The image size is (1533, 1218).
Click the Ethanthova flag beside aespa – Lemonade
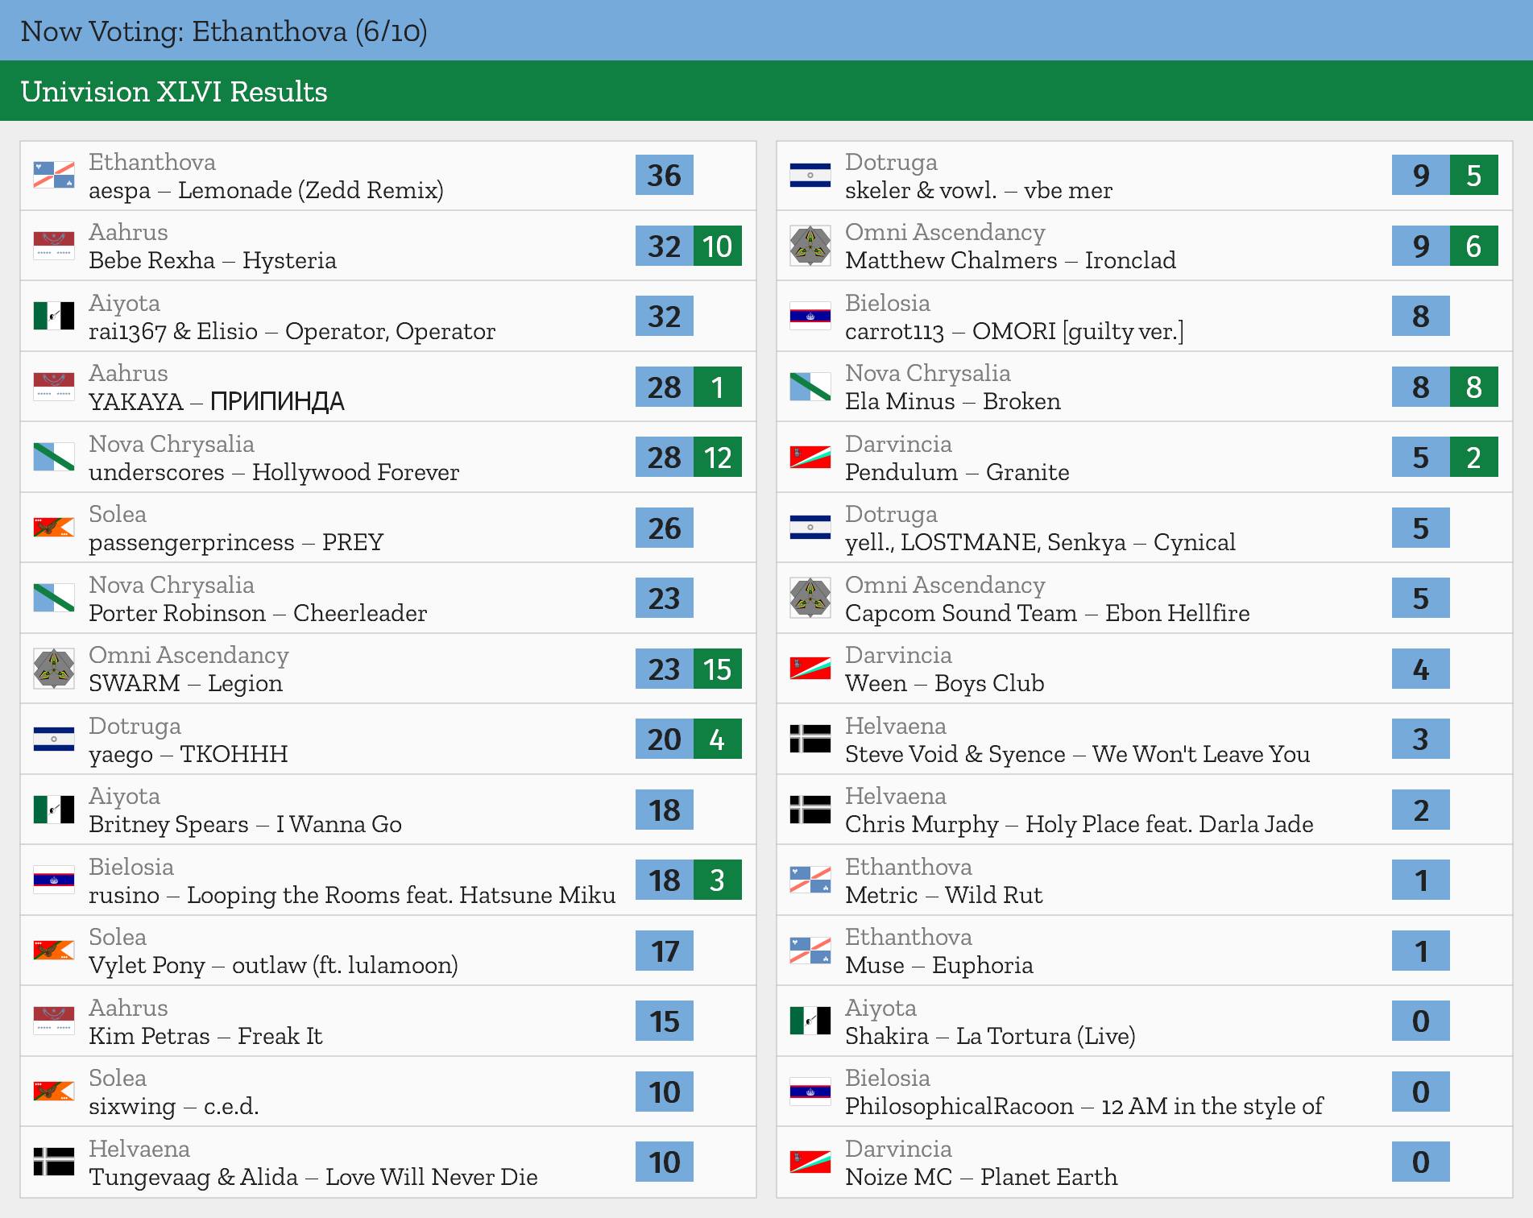pyautogui.click(x=54, y=176)
